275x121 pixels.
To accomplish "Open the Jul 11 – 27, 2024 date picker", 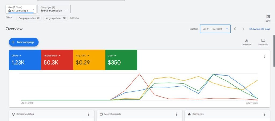I will pyautogui.click(x=215, y=29).
